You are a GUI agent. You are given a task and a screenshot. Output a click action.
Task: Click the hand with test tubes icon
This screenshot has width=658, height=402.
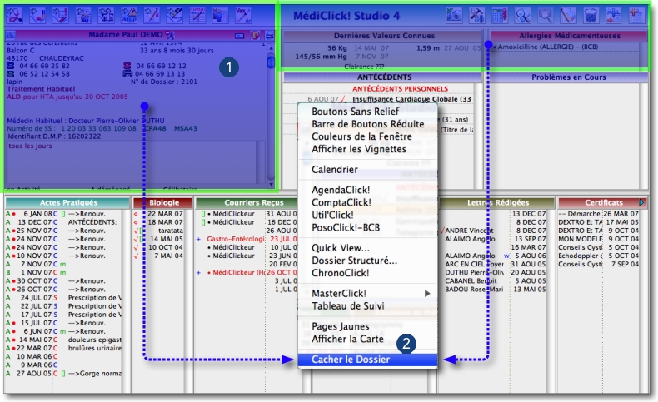37,16
